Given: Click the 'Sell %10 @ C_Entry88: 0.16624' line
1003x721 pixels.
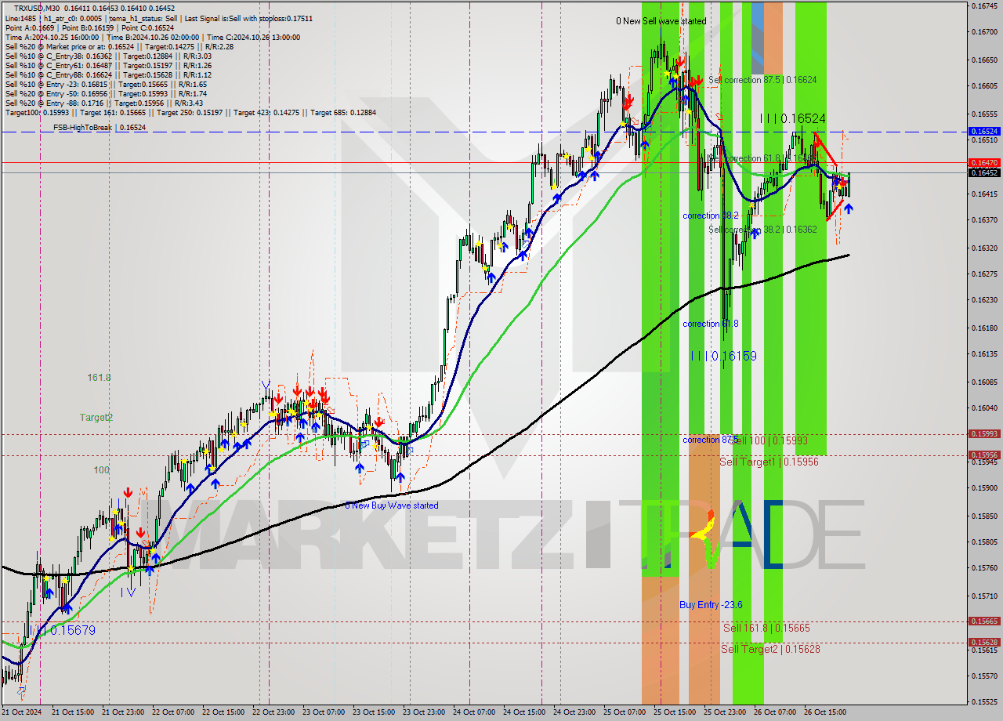Looking at the screenshot, I should tap(108, 74).
